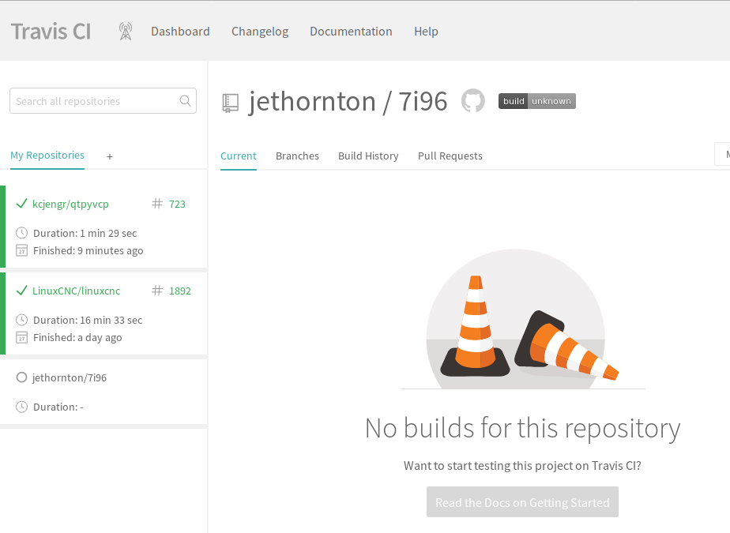The image size is (730, 533).
Task: Click the build unknown status badge
Action: [536, 101]
